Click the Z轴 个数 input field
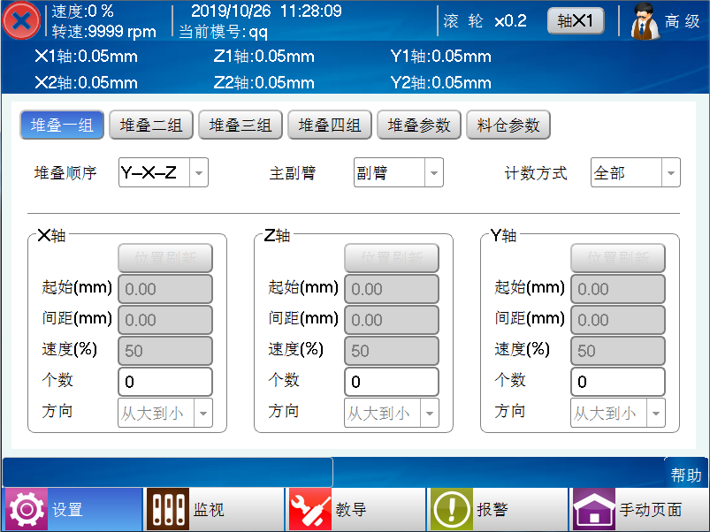710x532 pixels. click(x=392, y=382)
